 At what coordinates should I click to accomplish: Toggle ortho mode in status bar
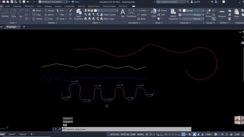162,134
